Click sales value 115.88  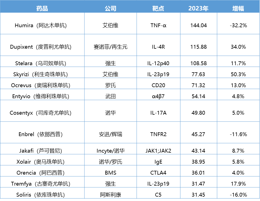[x=199, y=47]
